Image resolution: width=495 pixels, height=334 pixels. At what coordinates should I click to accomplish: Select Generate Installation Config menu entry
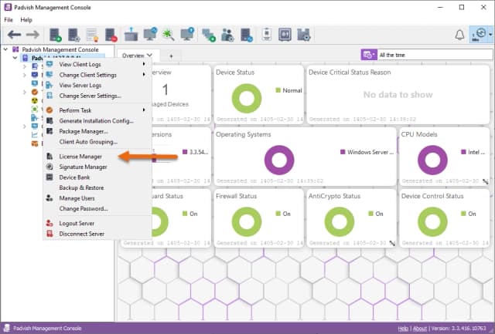pos(97,121)
